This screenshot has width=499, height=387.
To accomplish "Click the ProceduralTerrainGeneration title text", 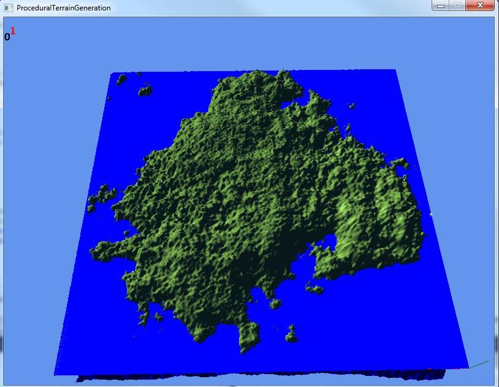I will click(x=61, y=7).
